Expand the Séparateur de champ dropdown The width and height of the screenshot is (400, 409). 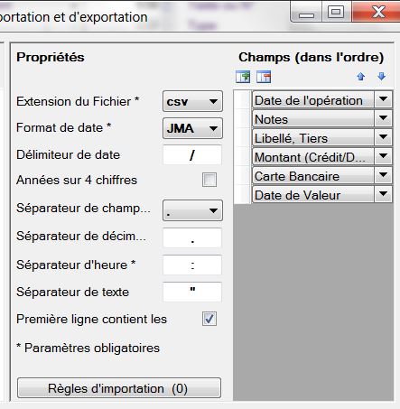point(192,210)
